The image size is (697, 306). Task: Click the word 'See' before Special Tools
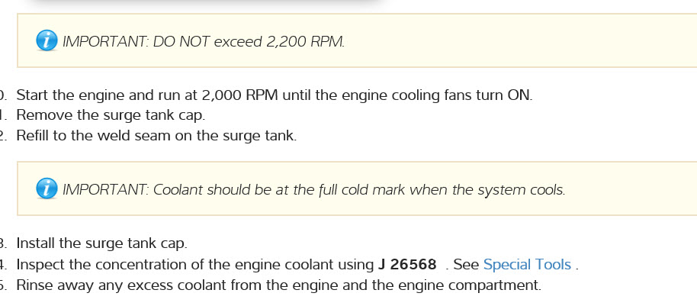click(466, 265)
